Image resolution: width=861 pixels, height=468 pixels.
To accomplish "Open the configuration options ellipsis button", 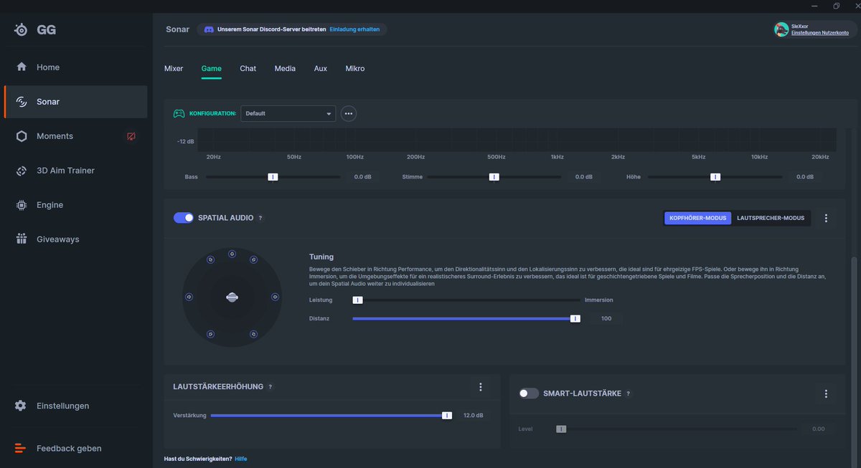I will point(349,113).
